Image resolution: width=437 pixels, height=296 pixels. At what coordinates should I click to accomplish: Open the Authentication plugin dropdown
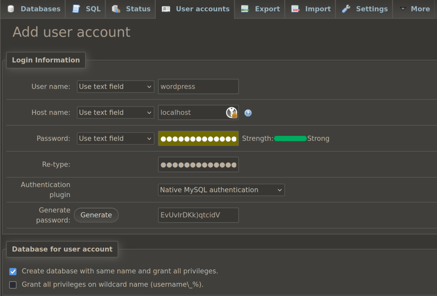point(221,190)
